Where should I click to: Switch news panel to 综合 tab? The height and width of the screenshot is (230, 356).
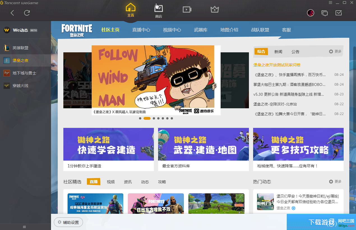(x=261, y=51)
